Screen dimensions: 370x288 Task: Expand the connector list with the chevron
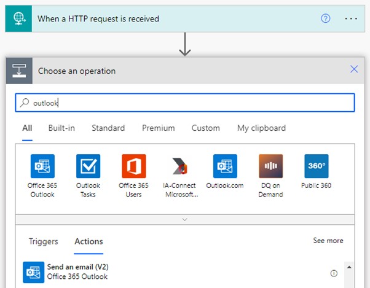(x=185, y=219)
